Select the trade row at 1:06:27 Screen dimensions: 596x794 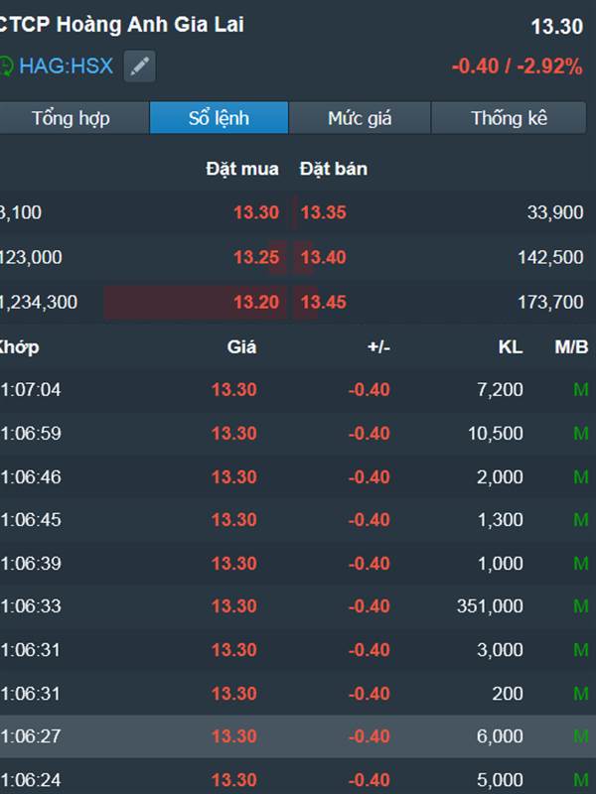click(x=298, y=736)
